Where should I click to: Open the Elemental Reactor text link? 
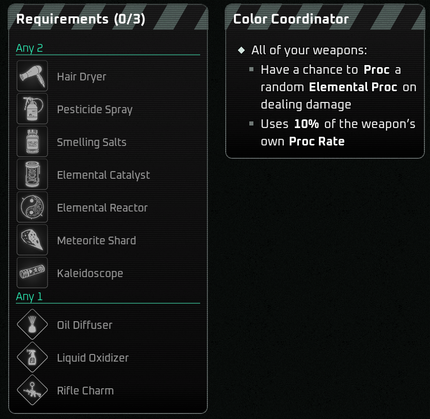pyautogui.click(x=102, y=208)
